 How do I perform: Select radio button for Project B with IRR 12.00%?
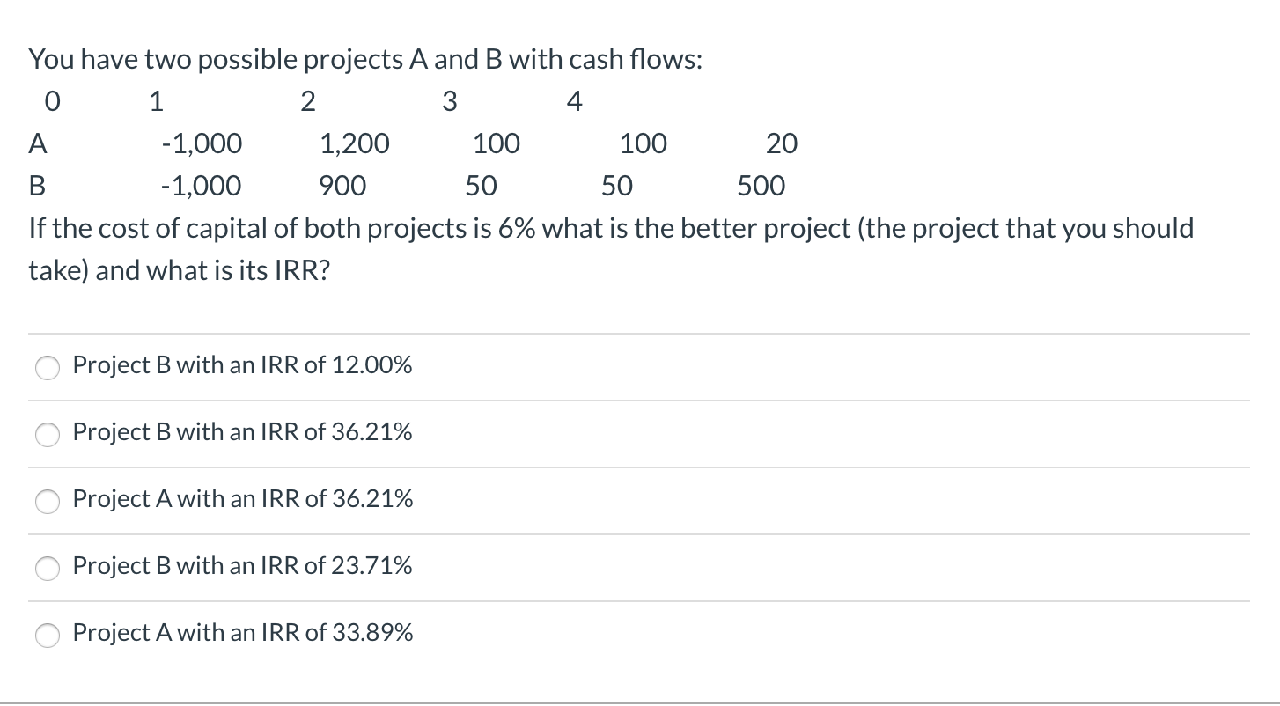pos(48,367)
